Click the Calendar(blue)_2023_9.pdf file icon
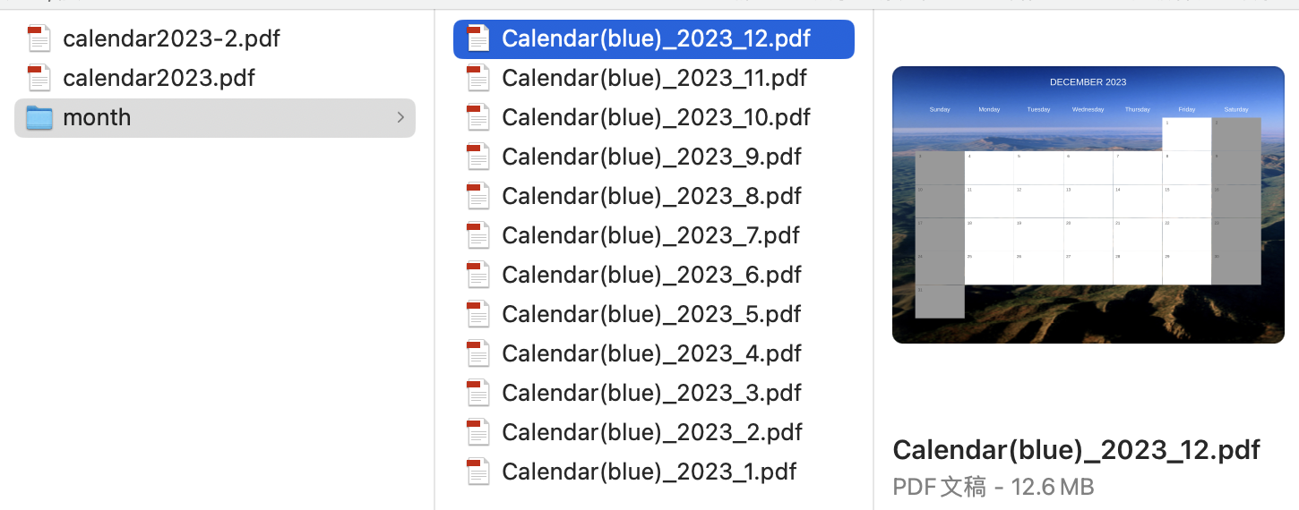 click(478, 157)
